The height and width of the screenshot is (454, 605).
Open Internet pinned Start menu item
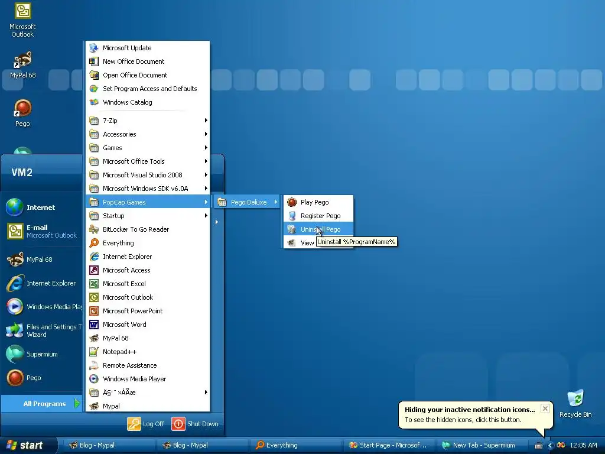[42, 207]
